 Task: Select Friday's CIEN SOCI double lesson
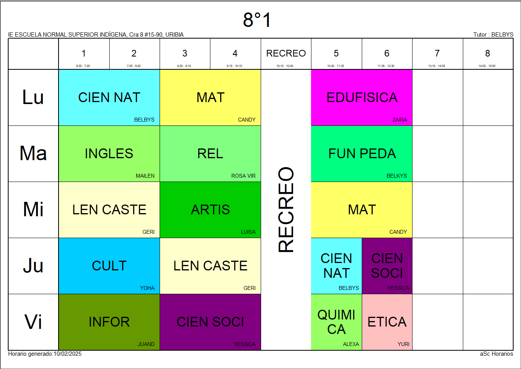click(210, 322)
